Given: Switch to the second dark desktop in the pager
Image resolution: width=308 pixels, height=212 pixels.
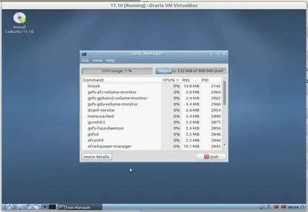Looking at the screenshot, I should tap(52, 207).
